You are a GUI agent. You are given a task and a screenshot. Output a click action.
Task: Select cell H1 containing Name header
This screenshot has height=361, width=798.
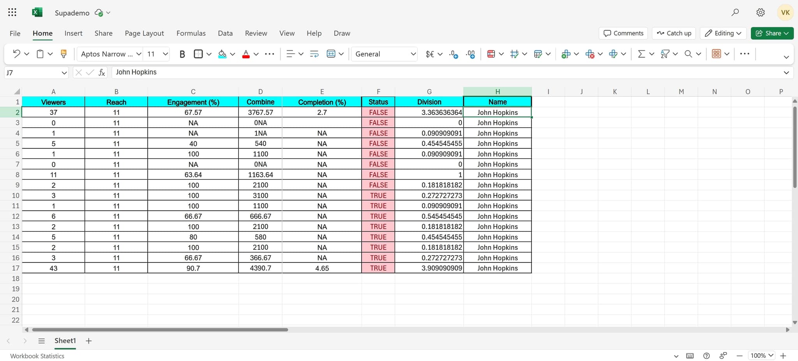(x=498, y=102)
